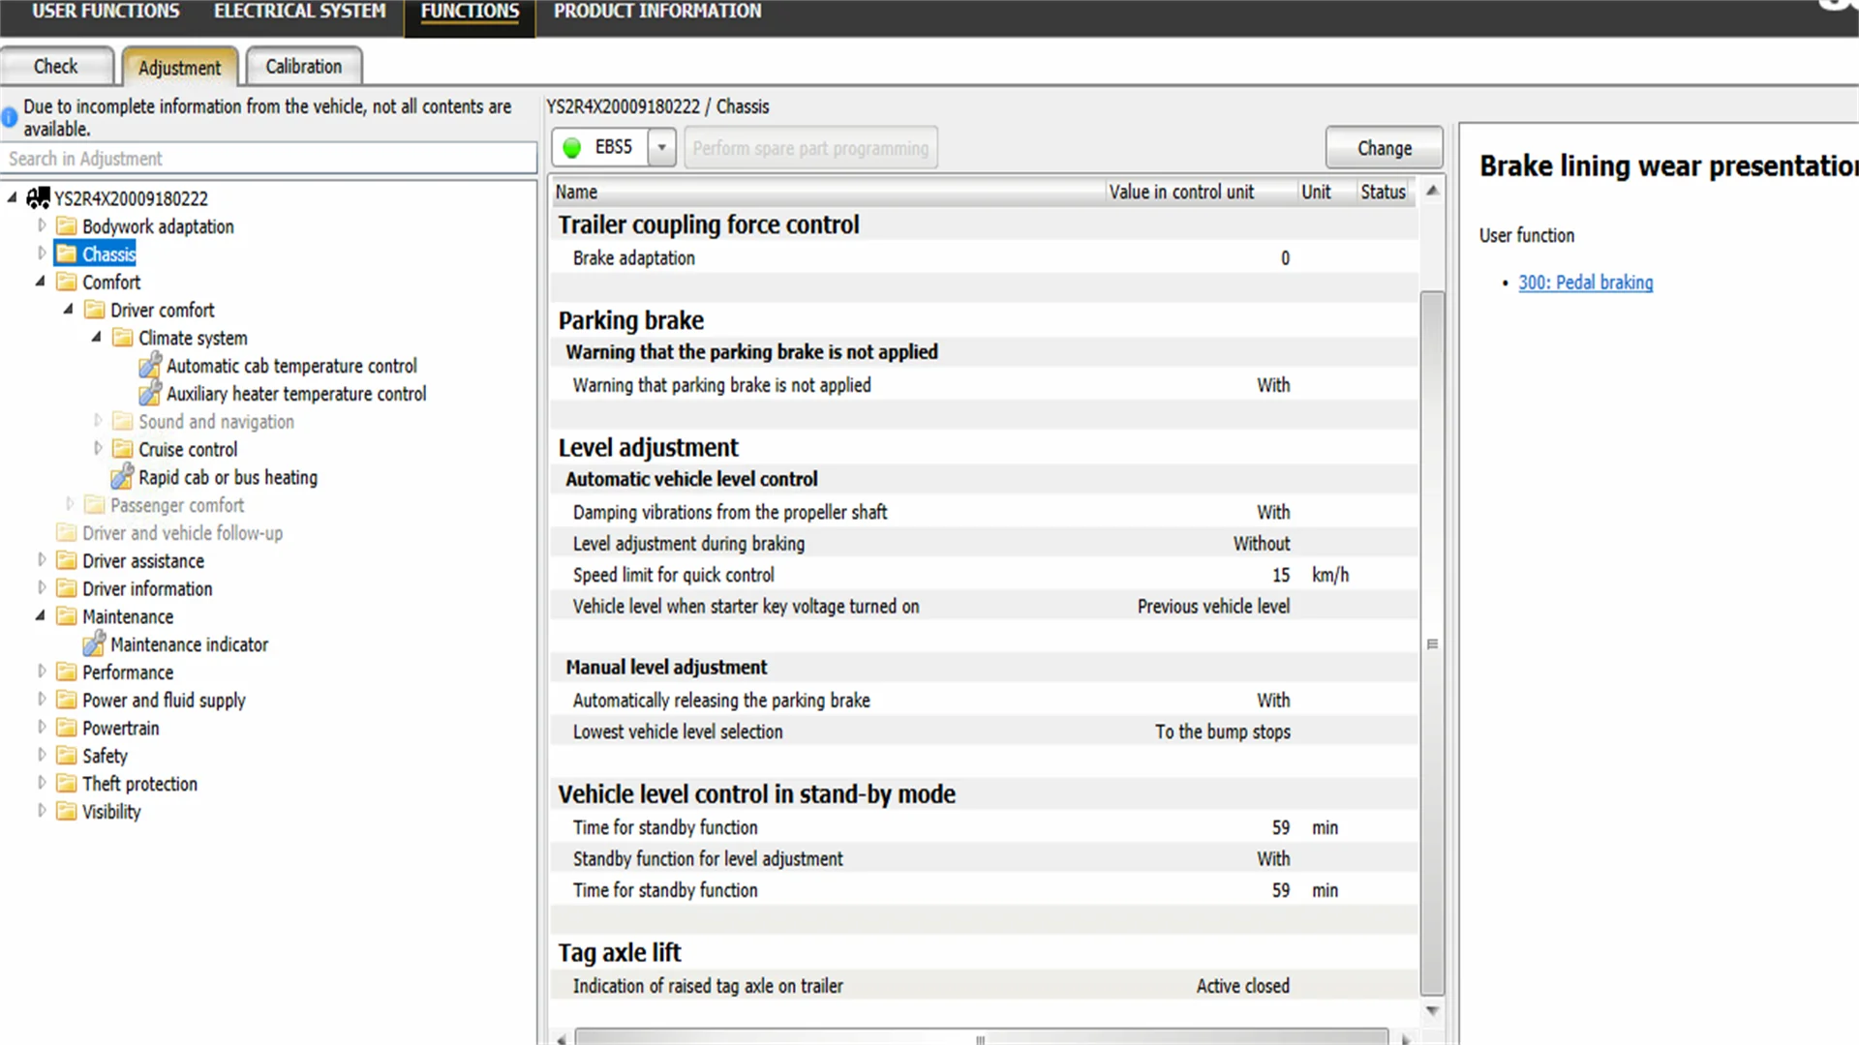Screen dimensions: 1859x1045
Task: Click the Maintenance folder icon
Action: (67, 617)
